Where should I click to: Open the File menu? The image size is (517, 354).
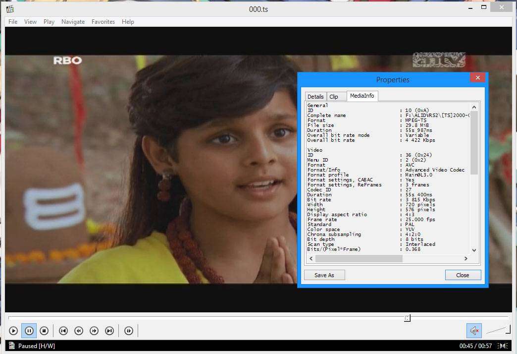(x=13, y=22)
